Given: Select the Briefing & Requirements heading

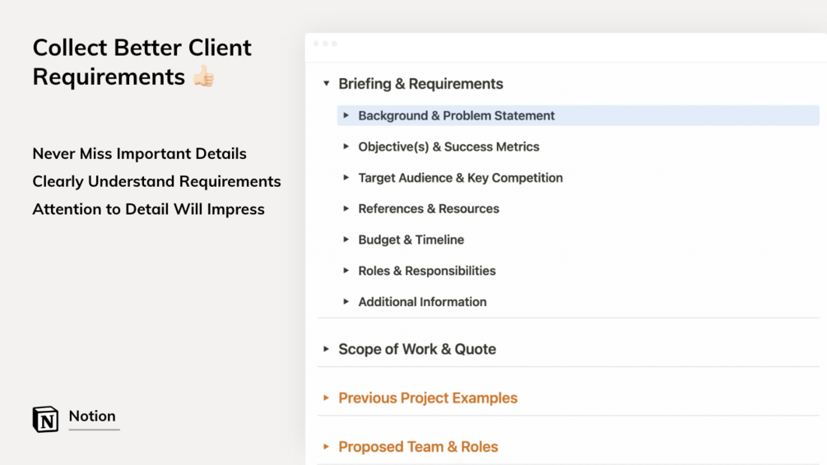Looking at the screenshot, I should [x=420, y=84].
